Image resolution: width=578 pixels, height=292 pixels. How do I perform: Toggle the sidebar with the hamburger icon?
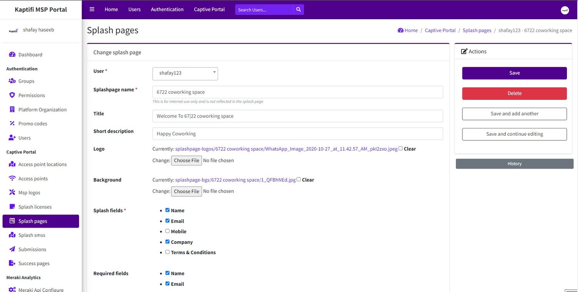pos(92,9)
